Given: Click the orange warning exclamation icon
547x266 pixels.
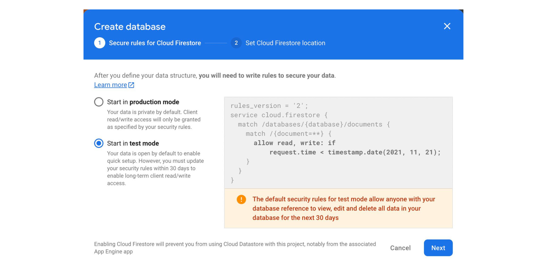Looking at the screenshot, I should pyautogui.click(x=241, y=199).
